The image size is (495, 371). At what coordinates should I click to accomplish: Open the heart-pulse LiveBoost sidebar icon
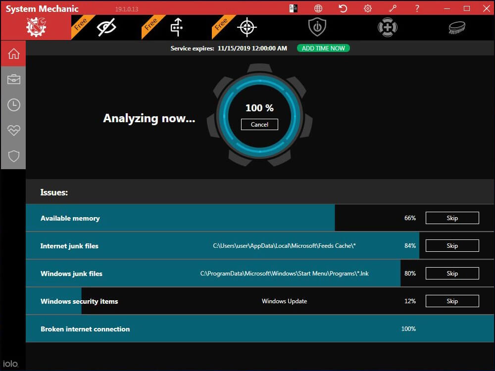tap(13, 130)
